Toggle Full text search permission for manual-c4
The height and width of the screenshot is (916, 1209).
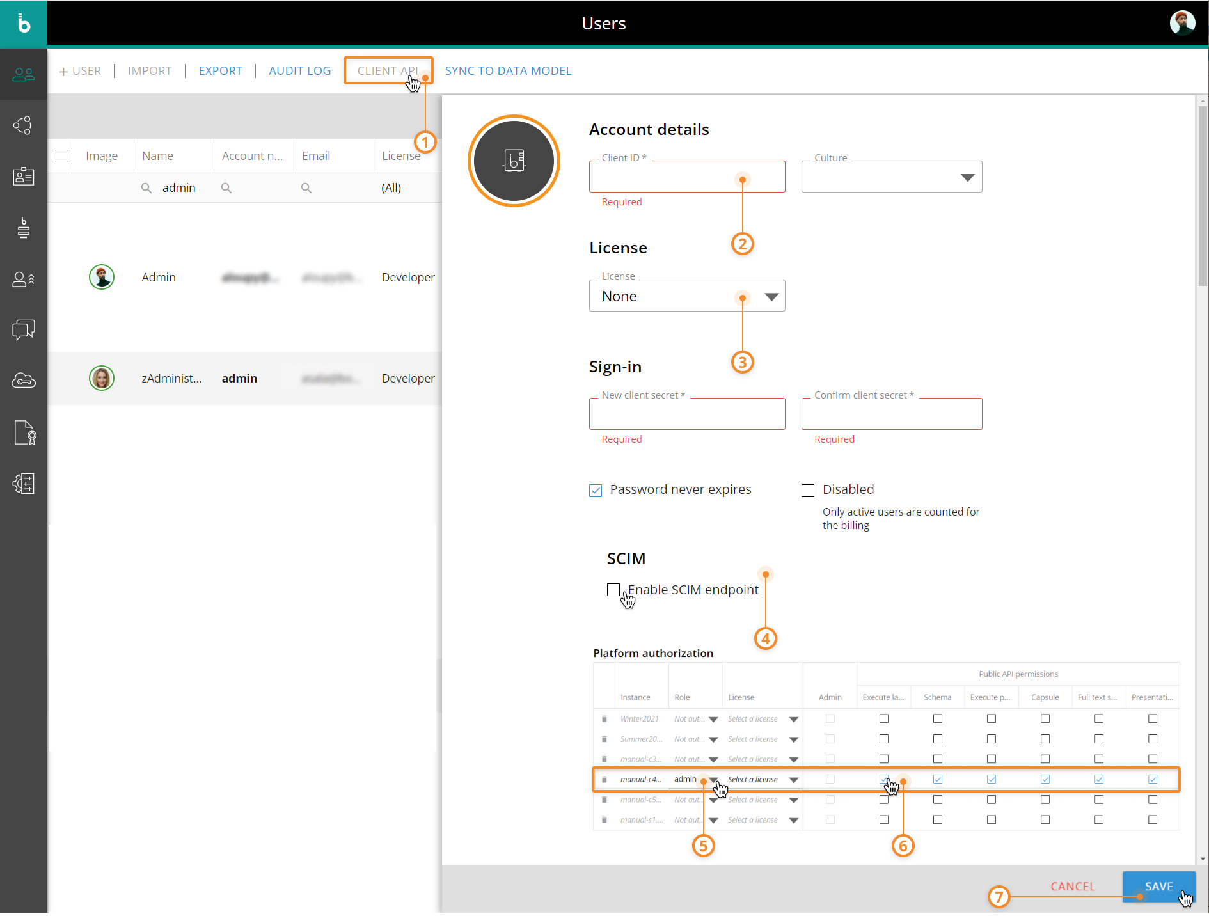click(1099, 779)
